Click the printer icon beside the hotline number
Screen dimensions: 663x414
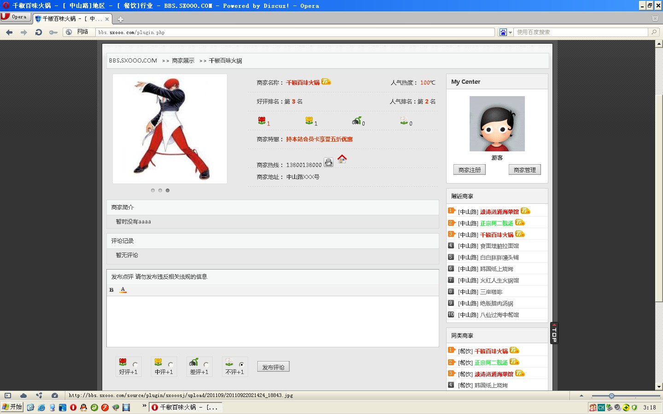[328, 162]
